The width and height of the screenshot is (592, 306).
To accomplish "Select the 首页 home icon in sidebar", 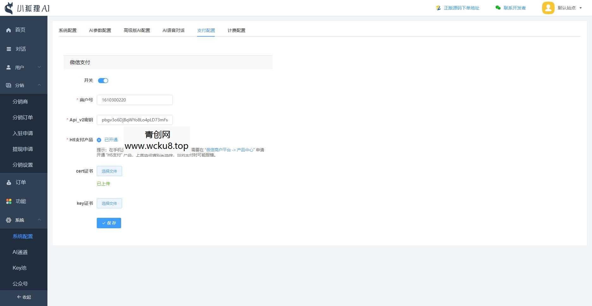I will tap(9, 30).
